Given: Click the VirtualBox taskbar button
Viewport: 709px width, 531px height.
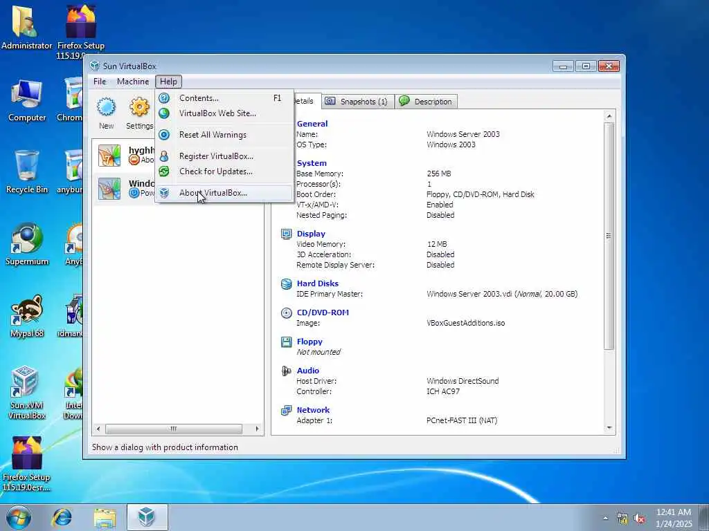Looking at the screenshot, I should tap(147, 517).
